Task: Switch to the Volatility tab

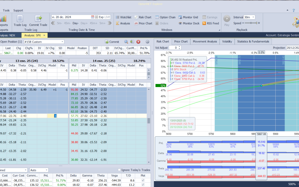Action: click(x=227, y=41)
